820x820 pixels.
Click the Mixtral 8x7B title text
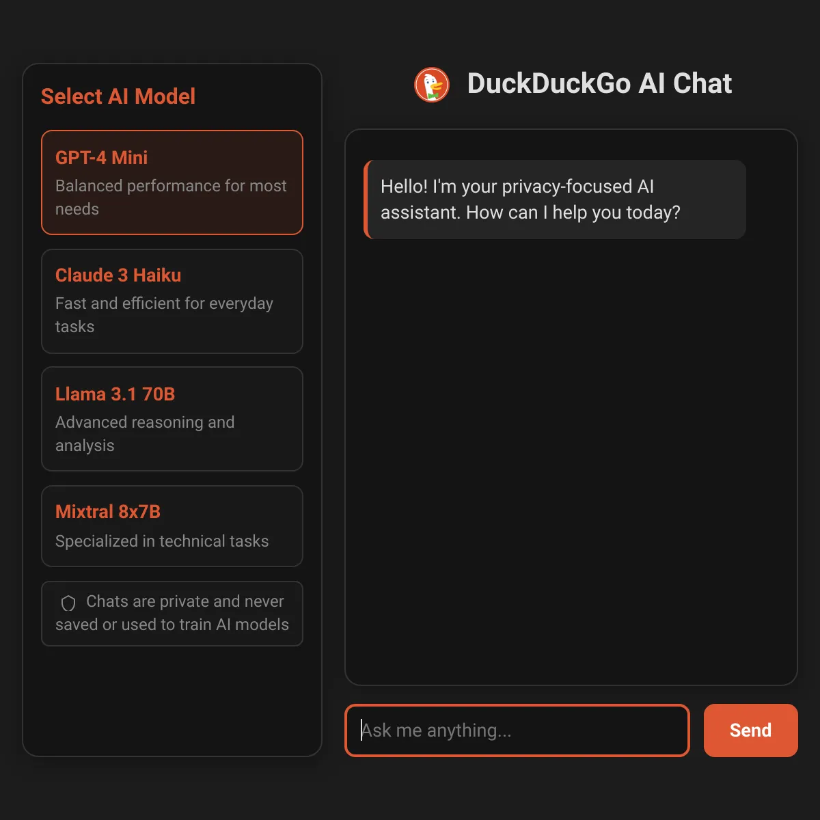pyautogui.click(x=108, y=512)
